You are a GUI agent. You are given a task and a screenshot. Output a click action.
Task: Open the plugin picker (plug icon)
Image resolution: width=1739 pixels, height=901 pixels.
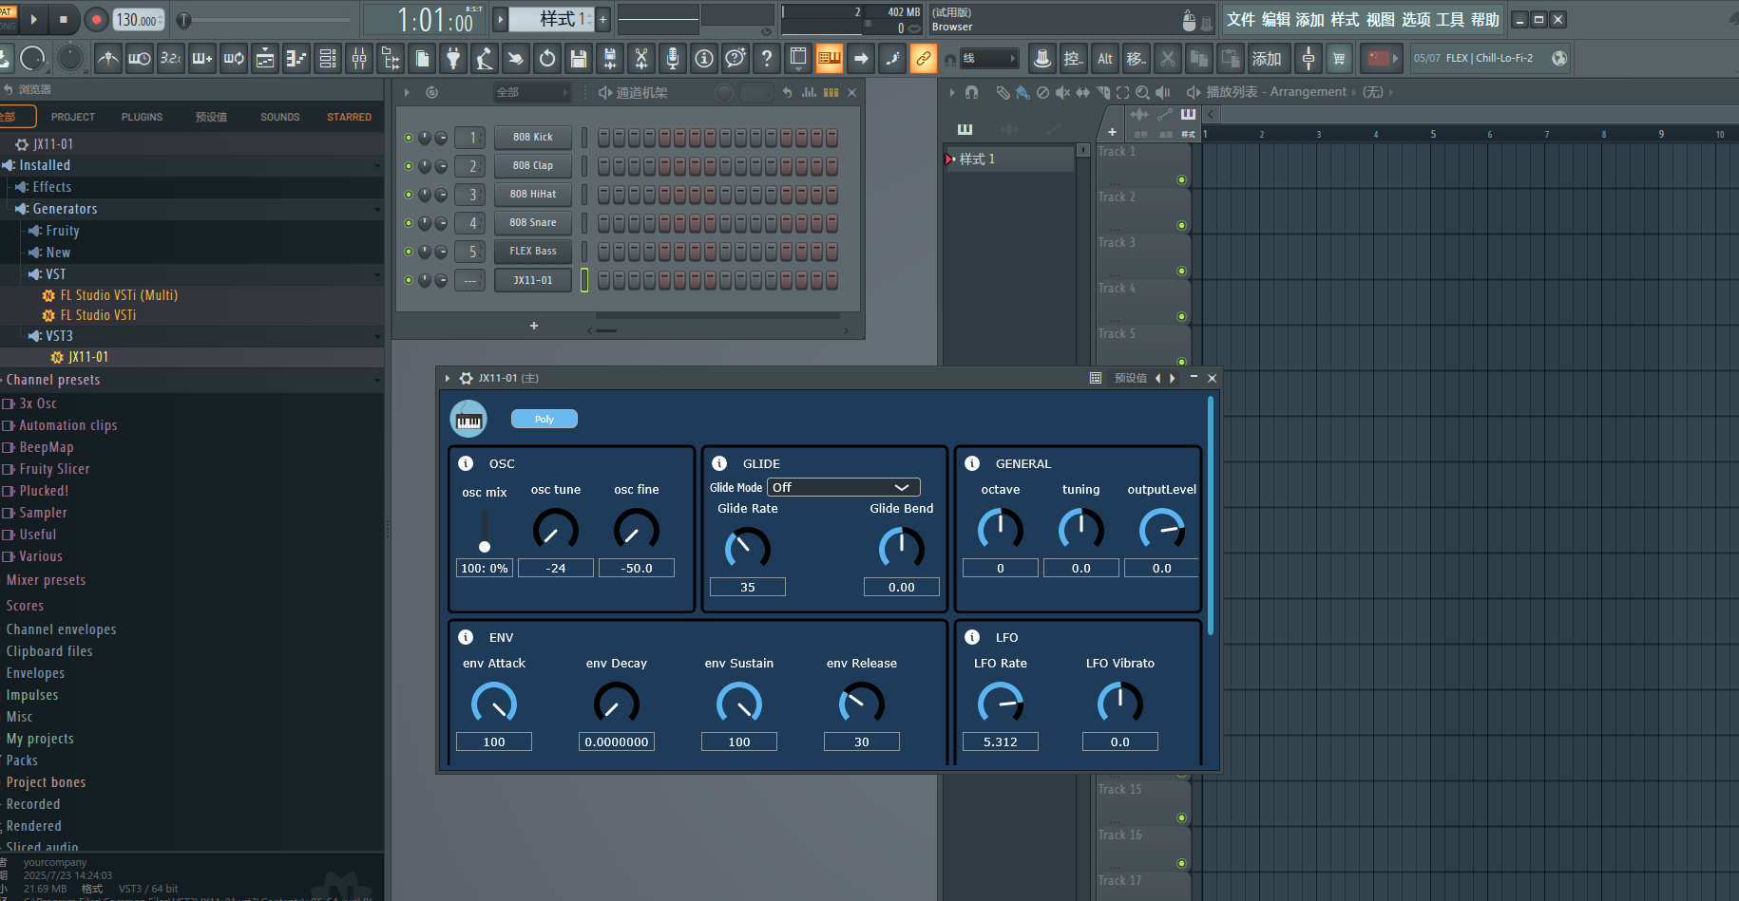point(453,59)
